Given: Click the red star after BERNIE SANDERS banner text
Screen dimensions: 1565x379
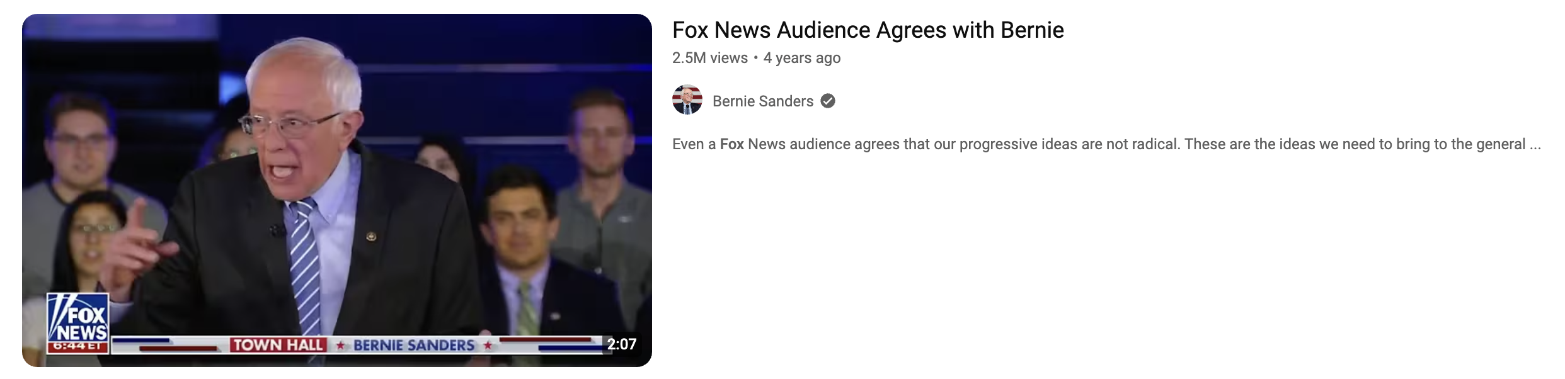Looking at the screenshot, I should 487,345.
